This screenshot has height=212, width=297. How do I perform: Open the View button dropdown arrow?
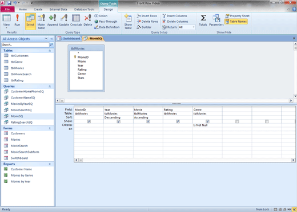tap(6, 27)
